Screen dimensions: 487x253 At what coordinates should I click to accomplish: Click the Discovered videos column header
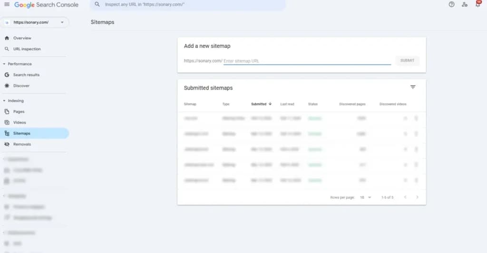(393, 104)
